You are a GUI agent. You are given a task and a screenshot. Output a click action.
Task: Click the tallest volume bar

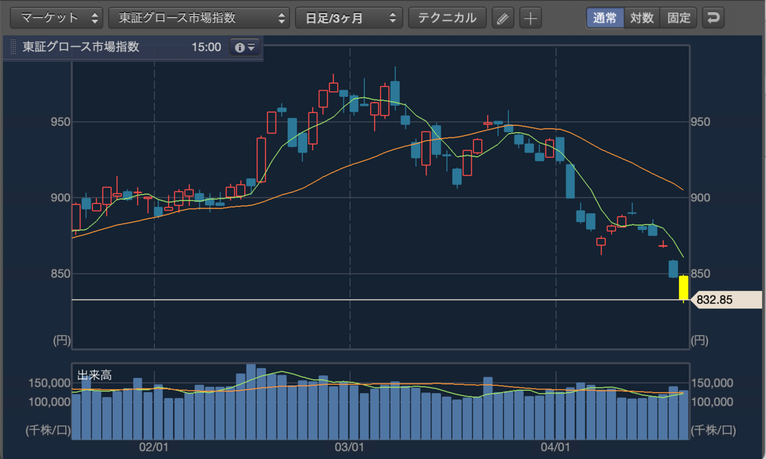point(251,402)
